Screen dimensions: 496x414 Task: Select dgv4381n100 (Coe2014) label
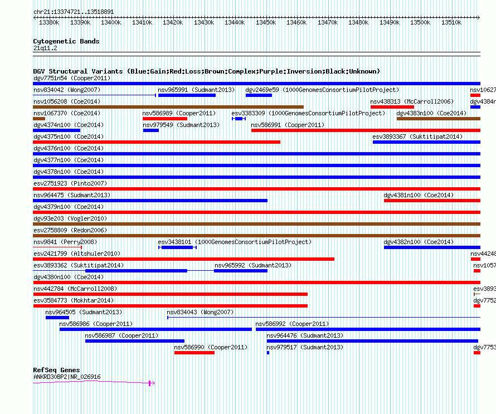coord(419,195)
